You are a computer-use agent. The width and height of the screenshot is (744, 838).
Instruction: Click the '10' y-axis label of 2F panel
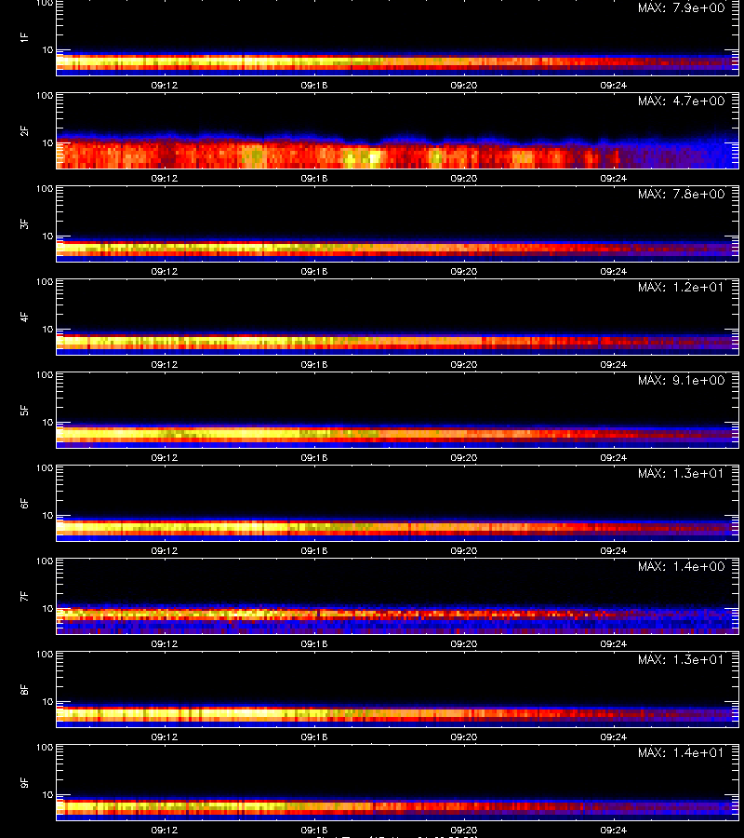tap(48, 143)
